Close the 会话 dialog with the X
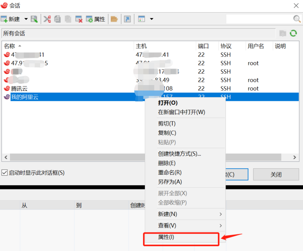The image size is (303, 251). point(296,6)
